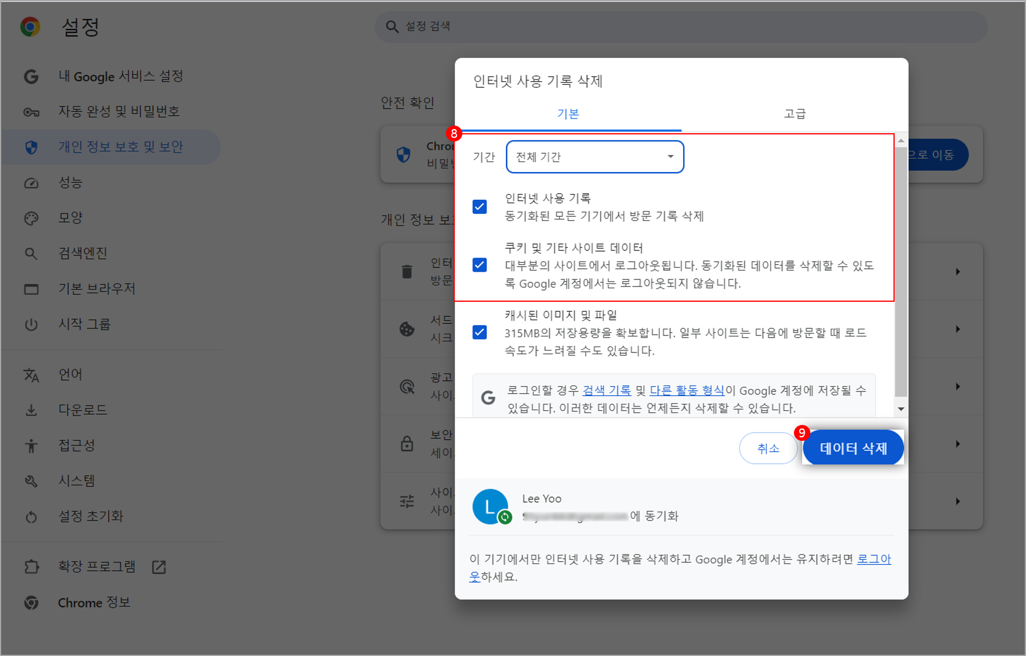Select the 시스템 wrench icon
Image resolution: width=1026 pixels, height=656 pixels.
(x=31, y=480)
